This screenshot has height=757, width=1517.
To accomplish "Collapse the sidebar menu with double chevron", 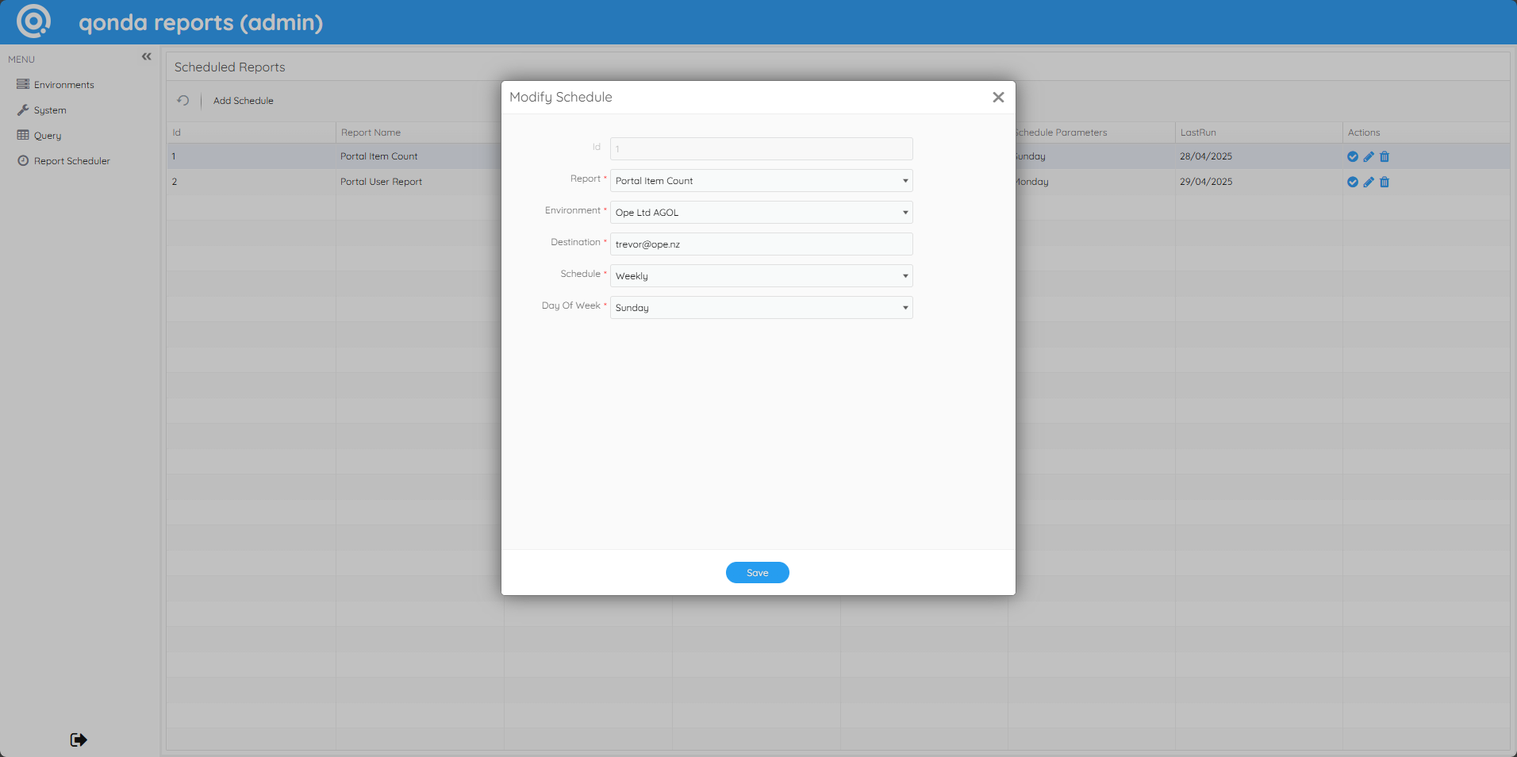I will click(x=146, y=56).
